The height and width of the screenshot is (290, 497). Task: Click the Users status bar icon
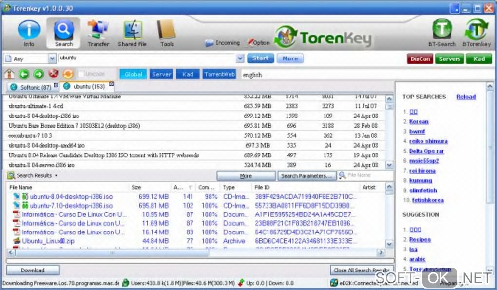click(x=126, y=283)
